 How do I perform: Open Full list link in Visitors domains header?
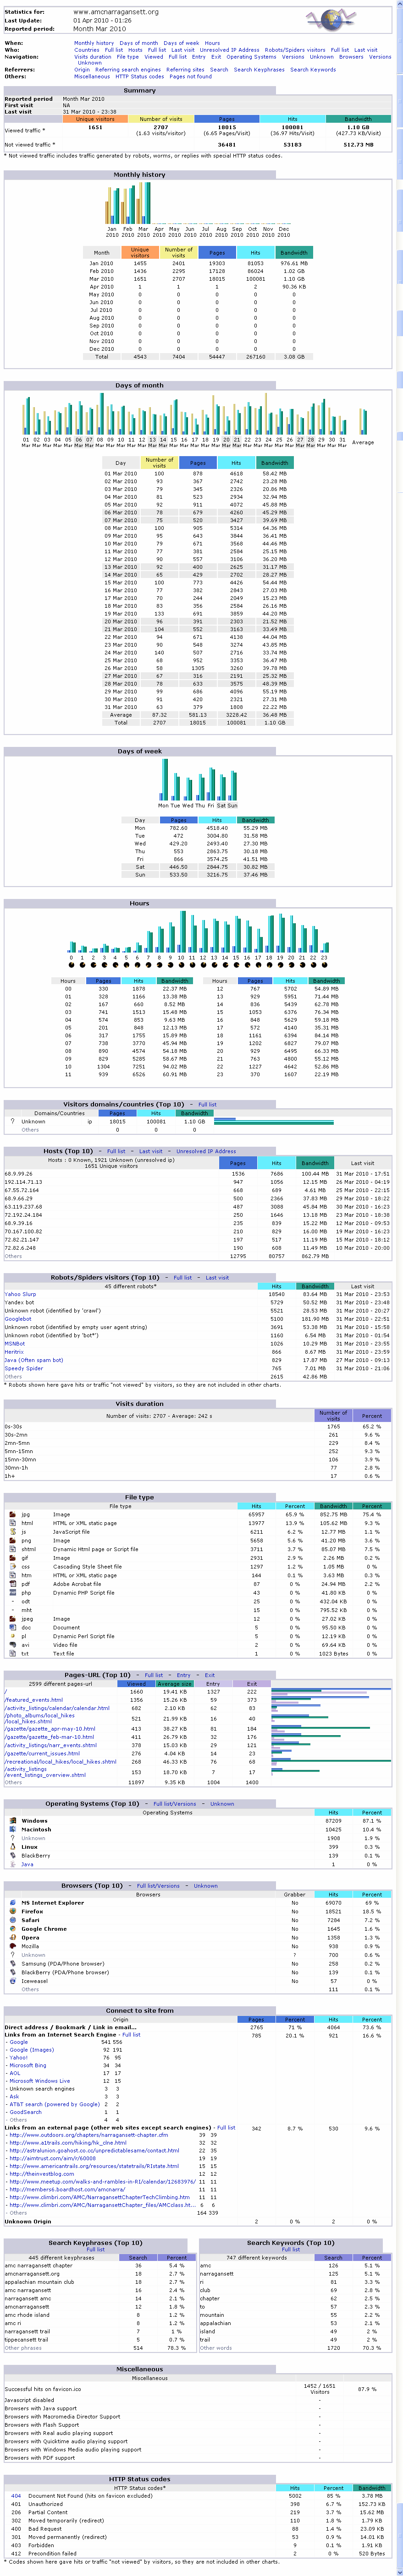coord(207,1105)
